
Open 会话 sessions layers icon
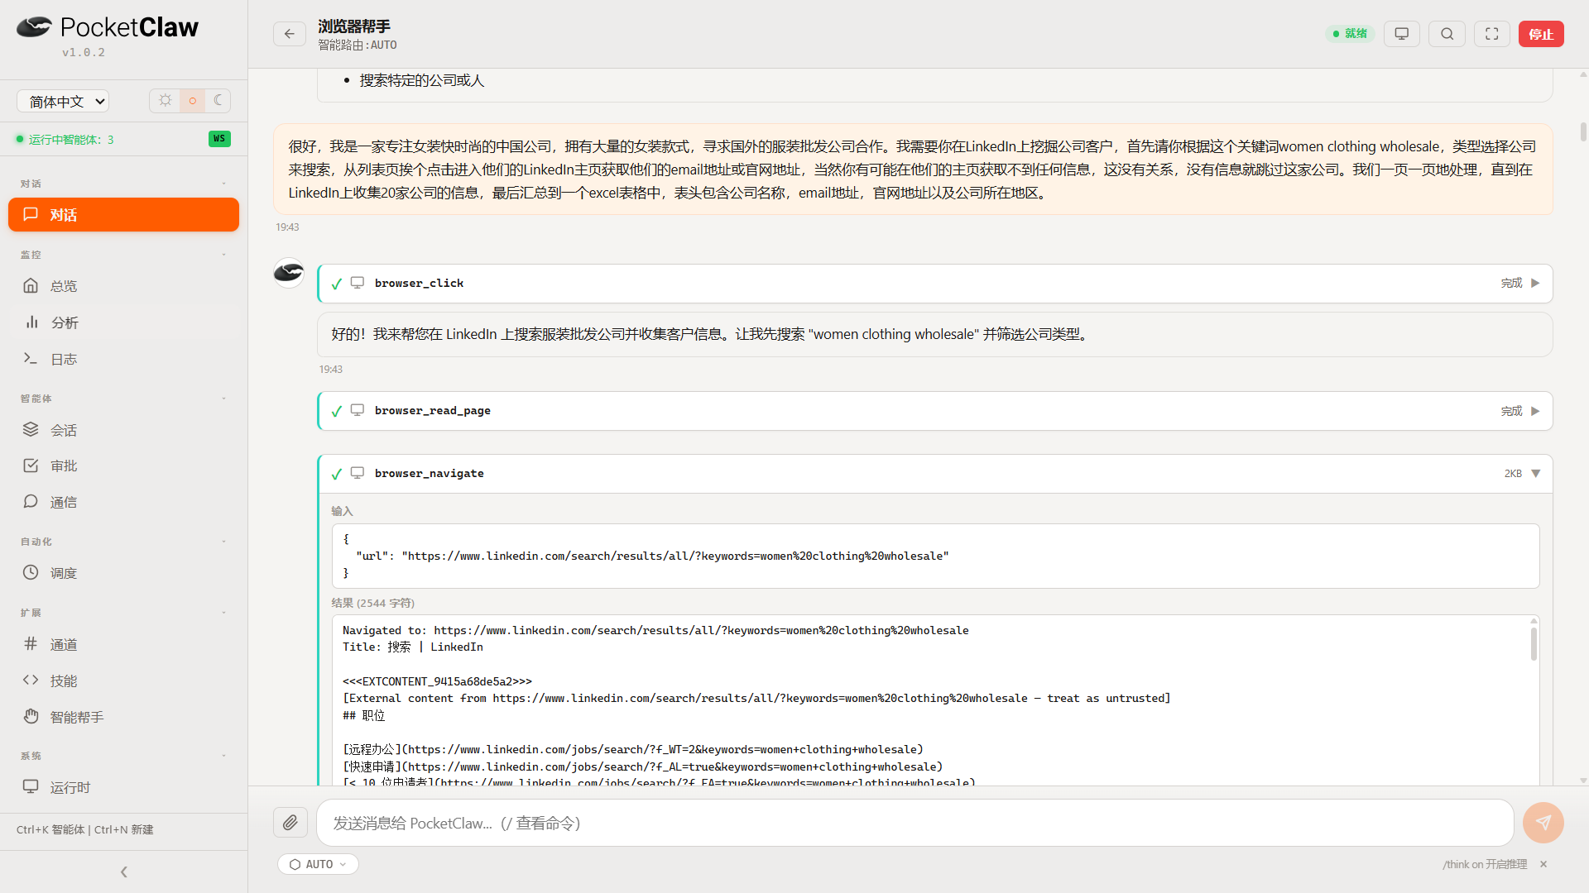pos(31,430)
